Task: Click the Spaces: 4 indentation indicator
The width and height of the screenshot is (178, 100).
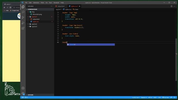Action: coord(144,97)
